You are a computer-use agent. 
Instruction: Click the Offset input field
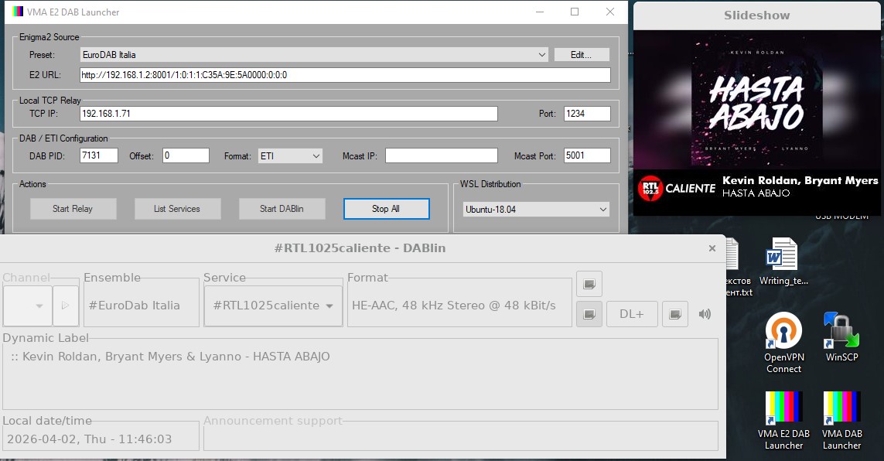pos(186,155)
